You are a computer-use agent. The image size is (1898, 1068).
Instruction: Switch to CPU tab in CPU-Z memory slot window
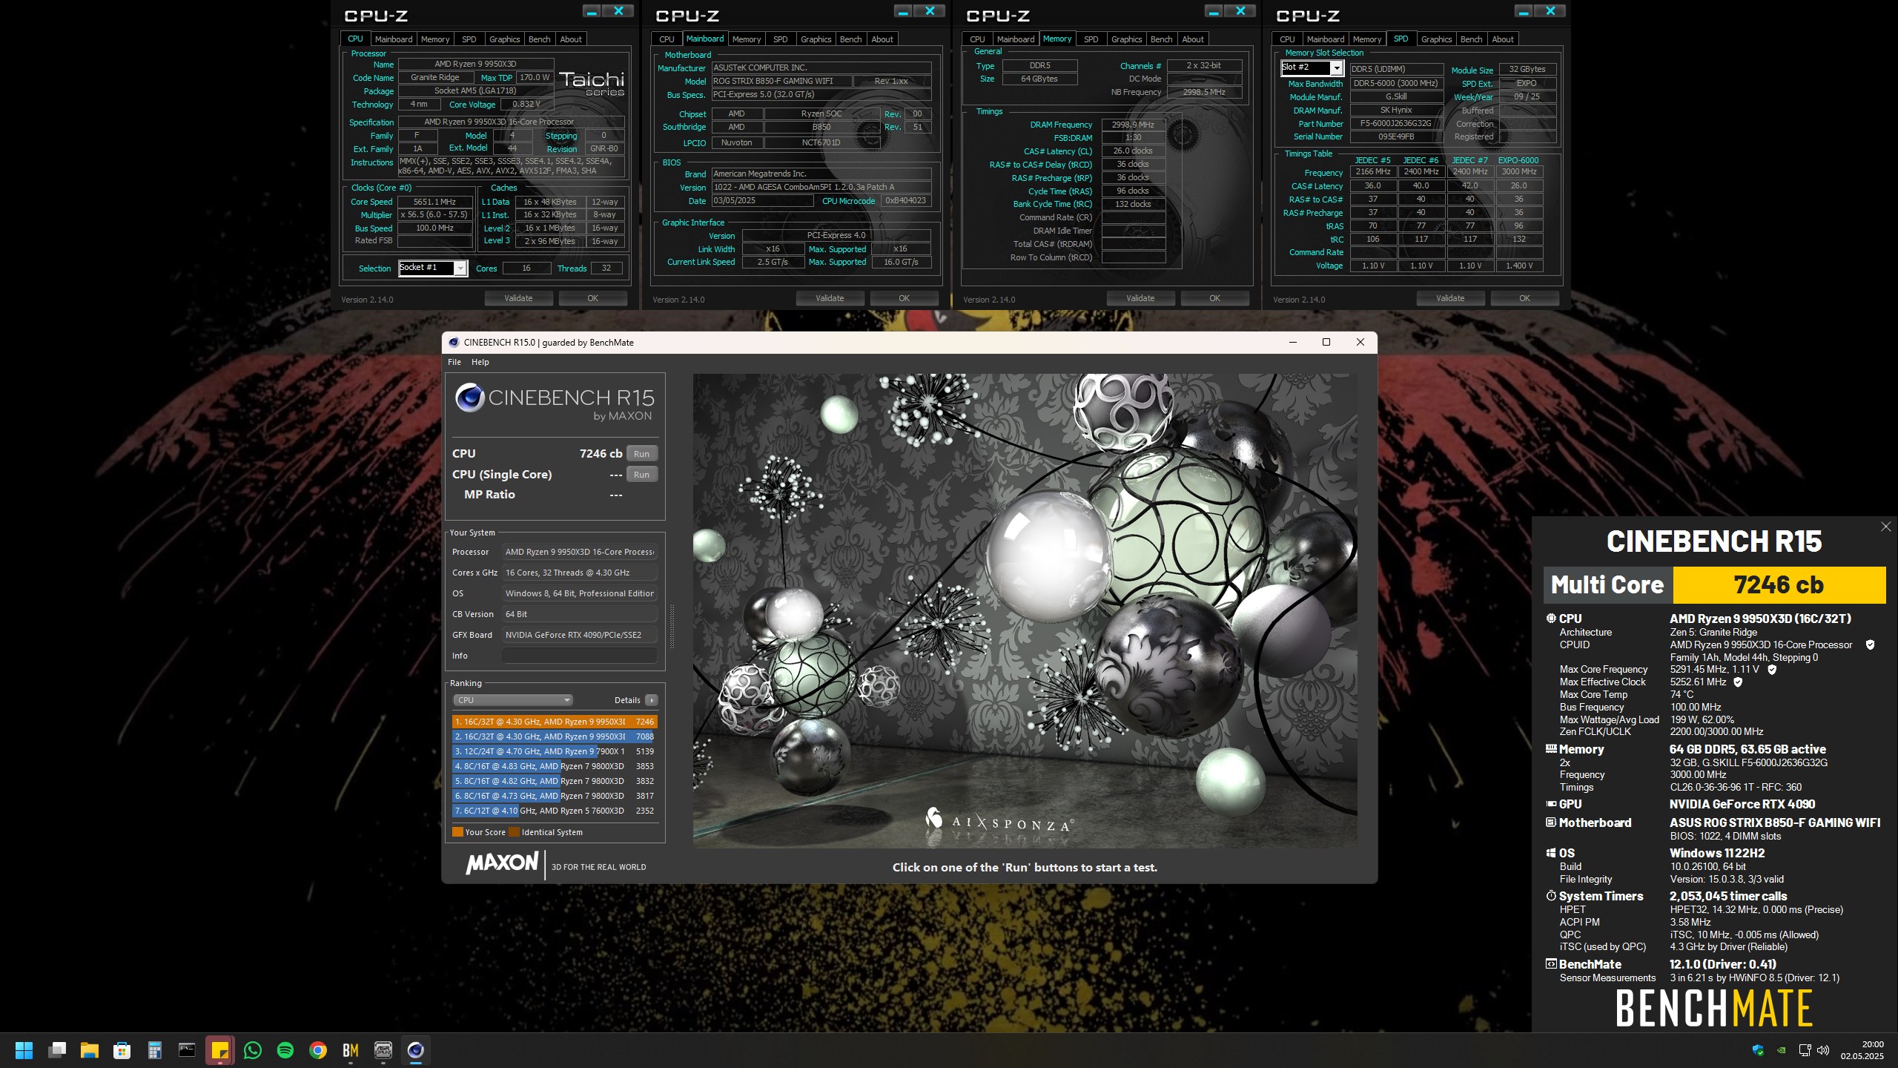tap(1287, 39)
